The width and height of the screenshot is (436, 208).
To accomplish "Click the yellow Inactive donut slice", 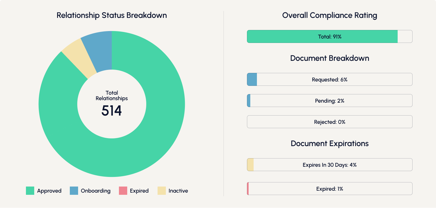I will point(80,59).
